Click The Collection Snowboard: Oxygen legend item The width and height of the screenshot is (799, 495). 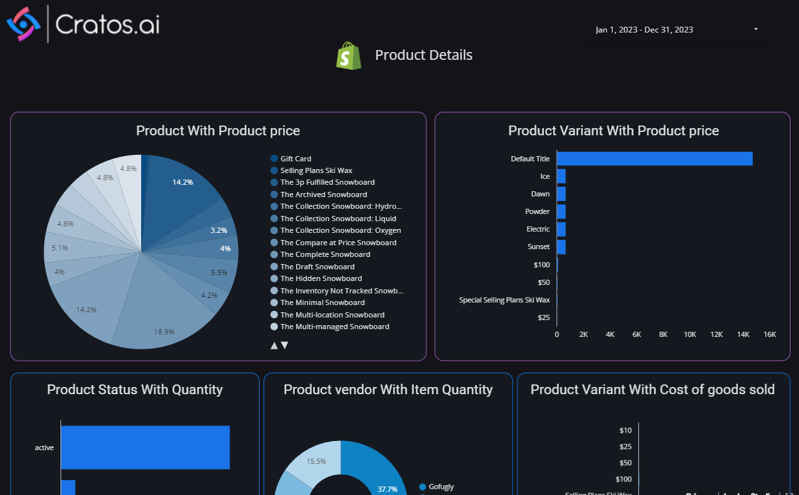336,230
